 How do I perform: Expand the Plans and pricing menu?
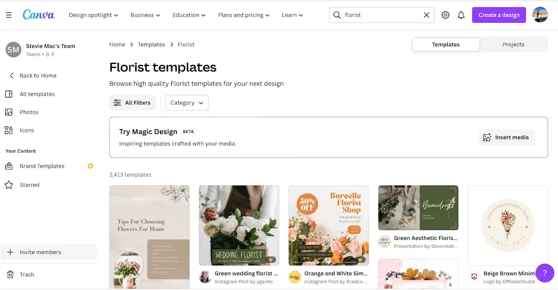(244, 15)
